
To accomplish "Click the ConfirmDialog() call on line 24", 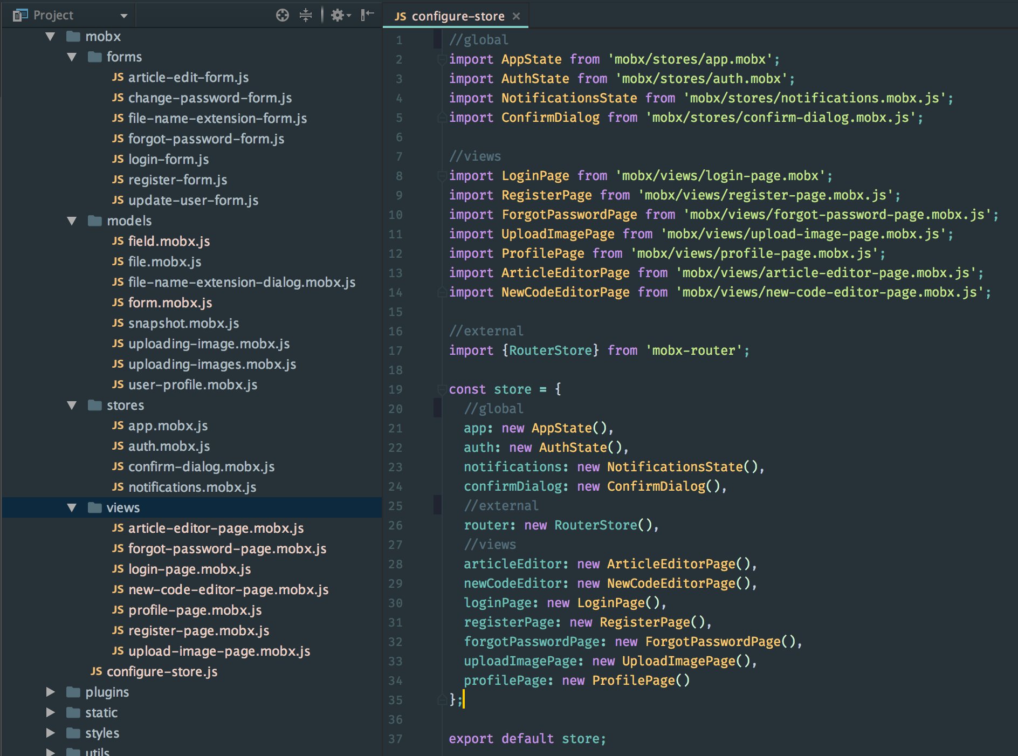I will [663, 486].
